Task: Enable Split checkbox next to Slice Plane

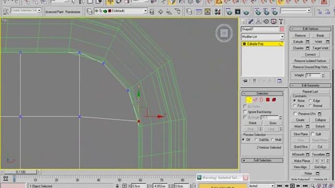Action: pyautogui.click(x=312, y=134)
